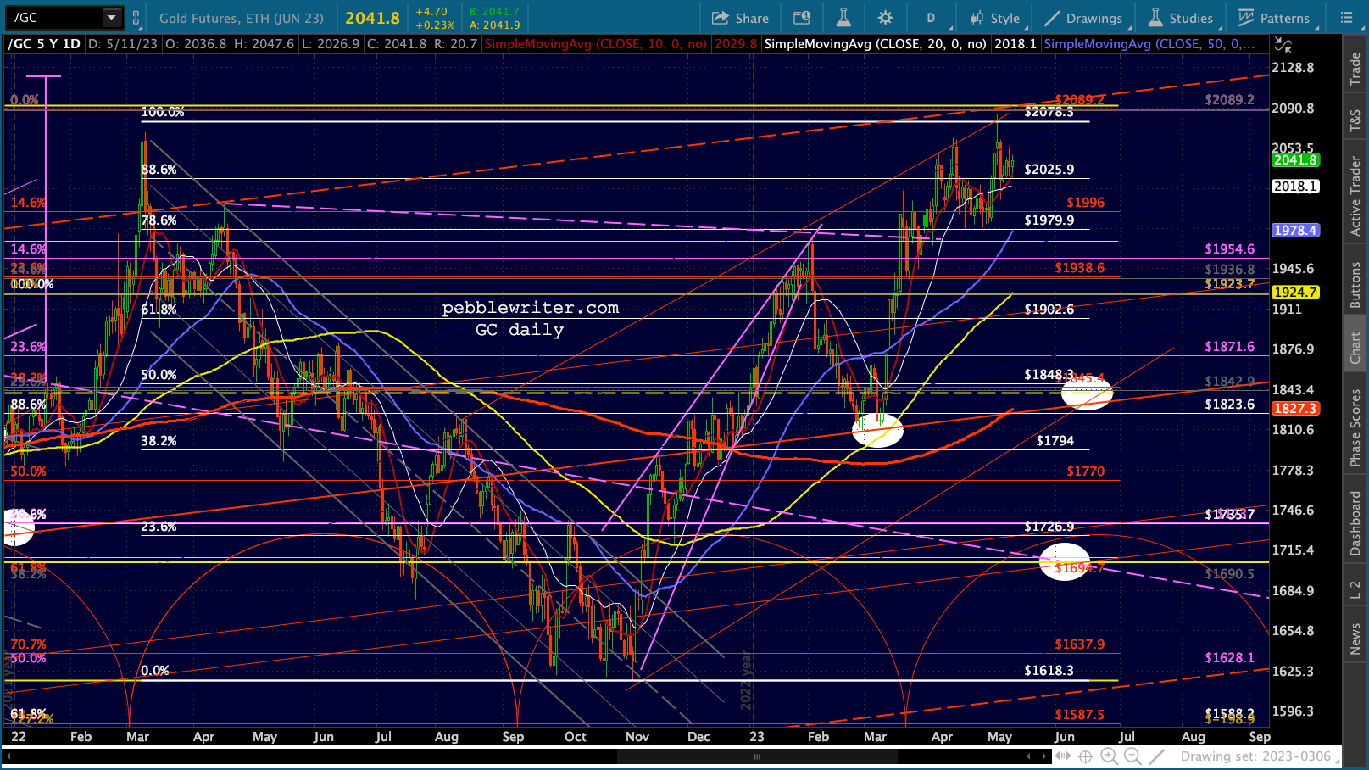
Task: Open the Active Trader sidebar tab
Action: pos(1355,196)
